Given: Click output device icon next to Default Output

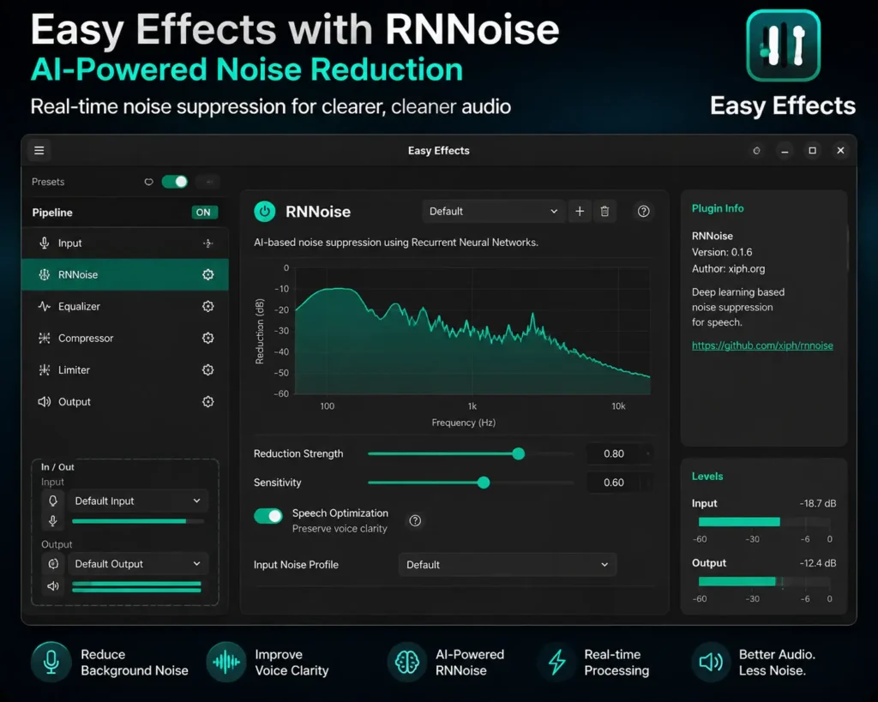Looking at the screenshot, I should [53, 564].
